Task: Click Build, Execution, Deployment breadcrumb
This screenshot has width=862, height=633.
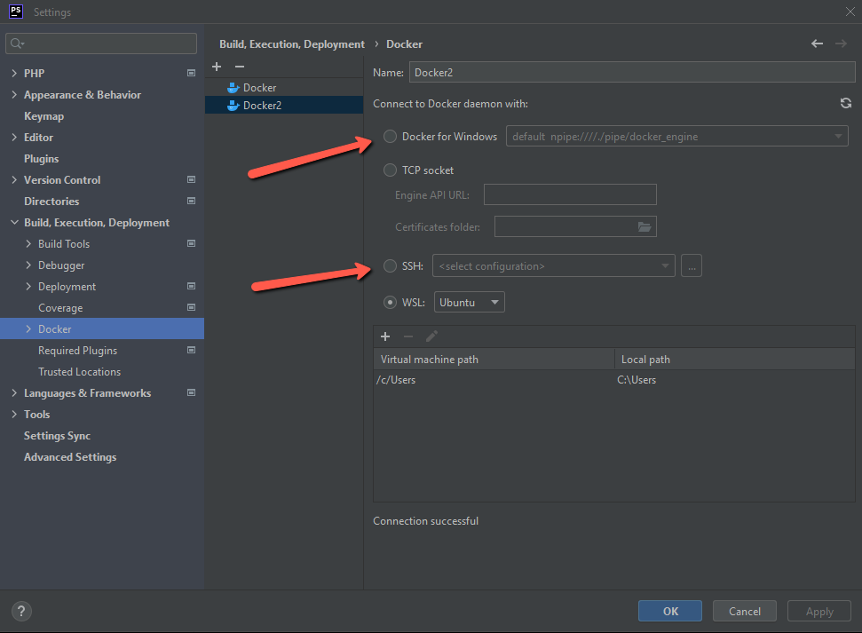Action: click(292, 44)
